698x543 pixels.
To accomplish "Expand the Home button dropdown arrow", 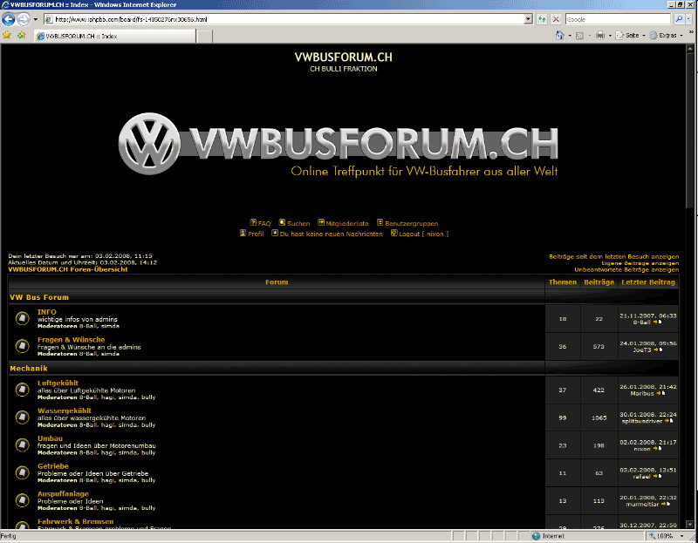I will (570, 36).
